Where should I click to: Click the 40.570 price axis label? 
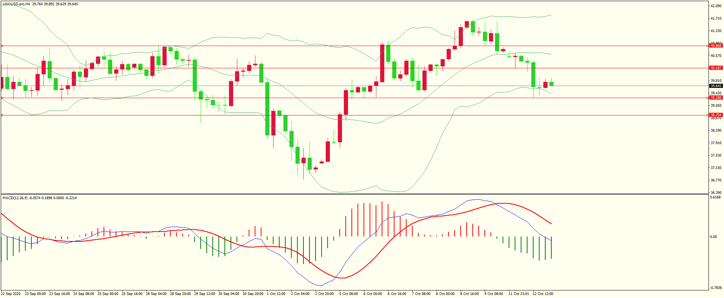(x=716, y=56)
